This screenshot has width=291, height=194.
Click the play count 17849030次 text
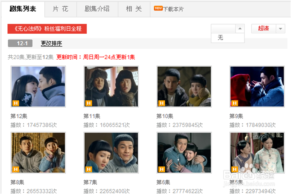click(261, 125)
